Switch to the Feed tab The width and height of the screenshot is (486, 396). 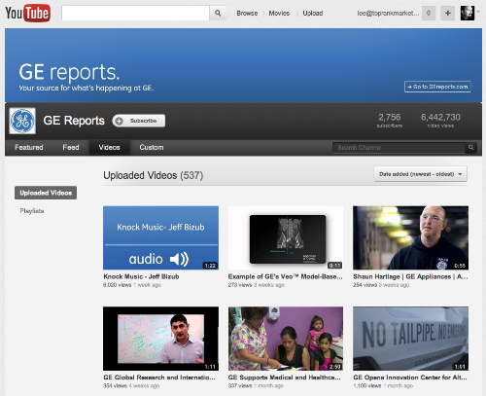tap(71, 148)
